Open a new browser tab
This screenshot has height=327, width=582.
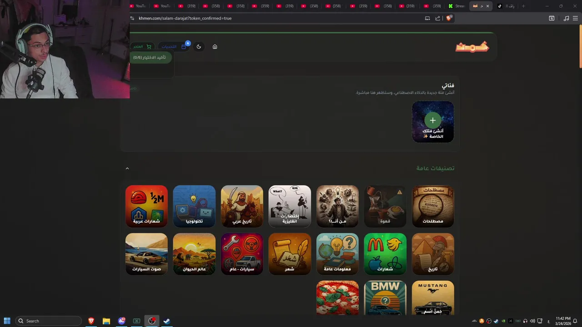[523, 6]
